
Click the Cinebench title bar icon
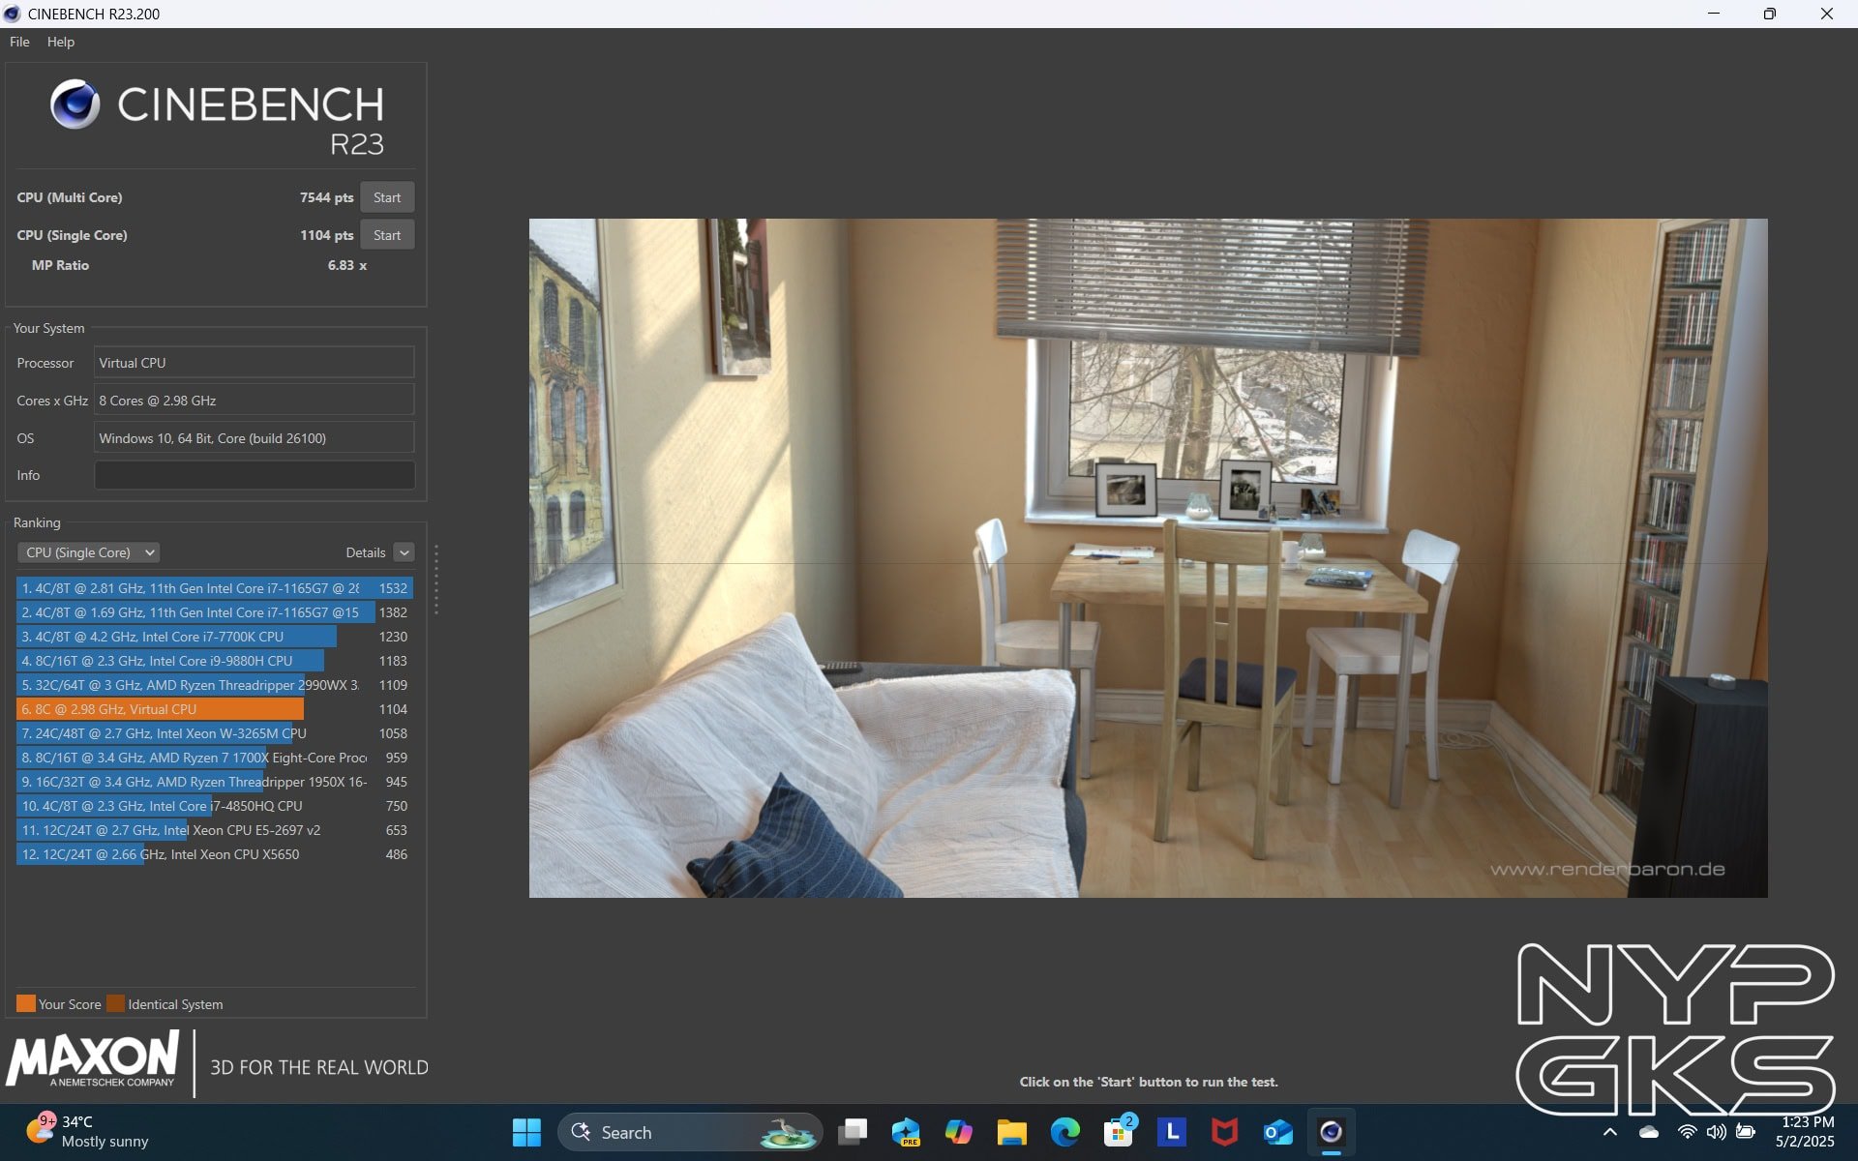pos(12,14)
